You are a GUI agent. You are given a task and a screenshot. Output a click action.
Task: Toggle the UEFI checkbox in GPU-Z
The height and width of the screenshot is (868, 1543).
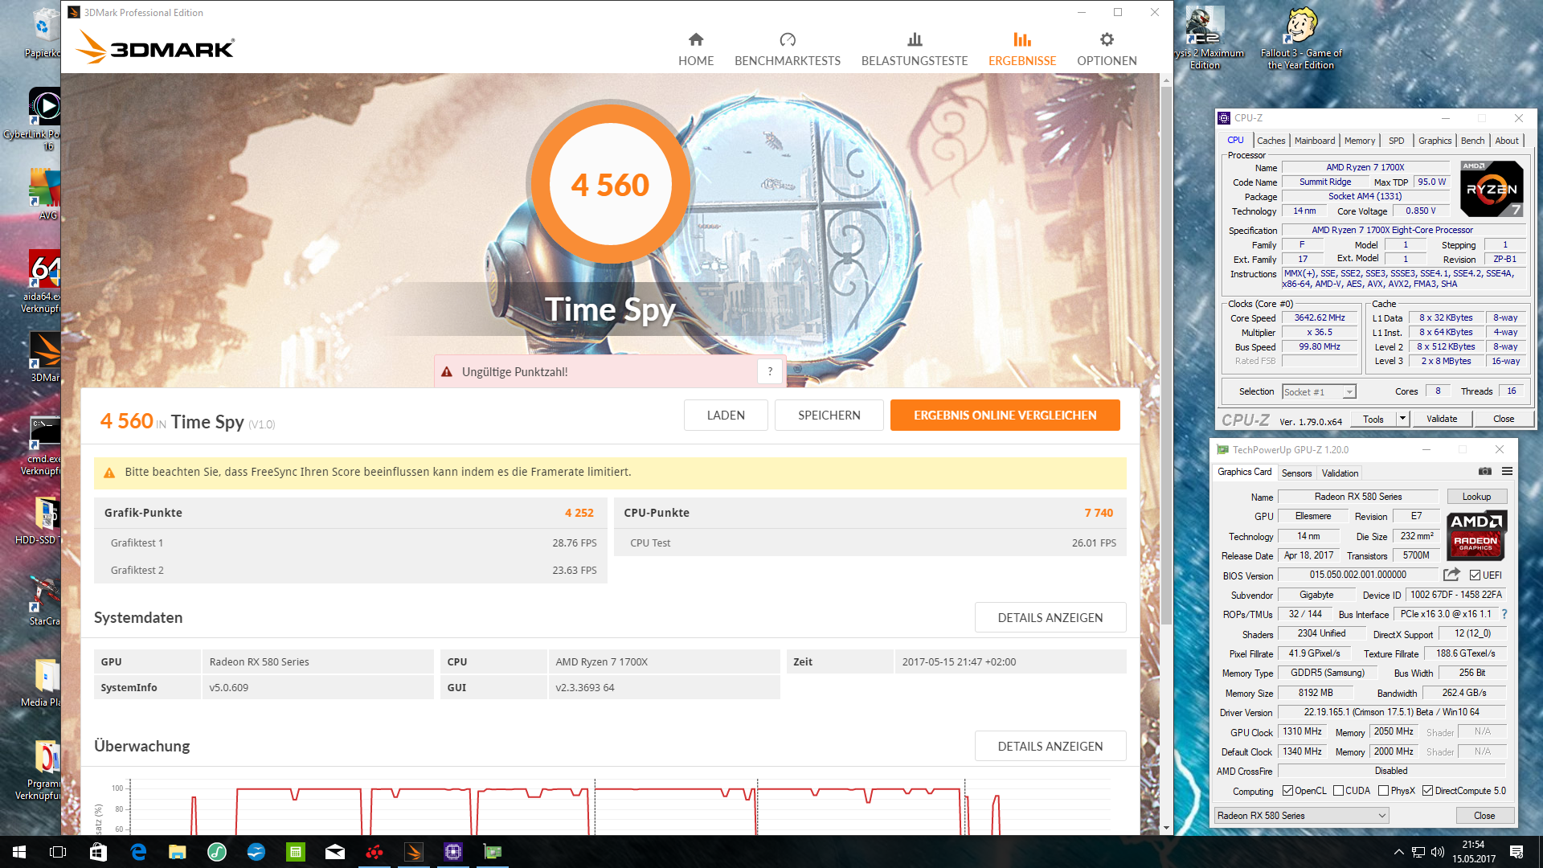(x=1475, y=575)
